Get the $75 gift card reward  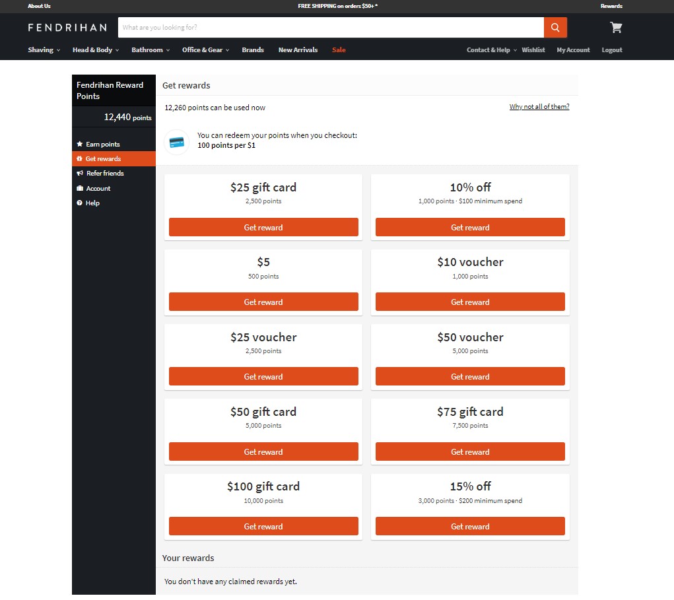pyautogui.click(x=470, y=451)
